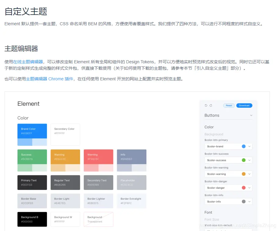Viewport: 279px width, 231px height.
Task: Click the Font section header
Action: click(x=209, y=212)
